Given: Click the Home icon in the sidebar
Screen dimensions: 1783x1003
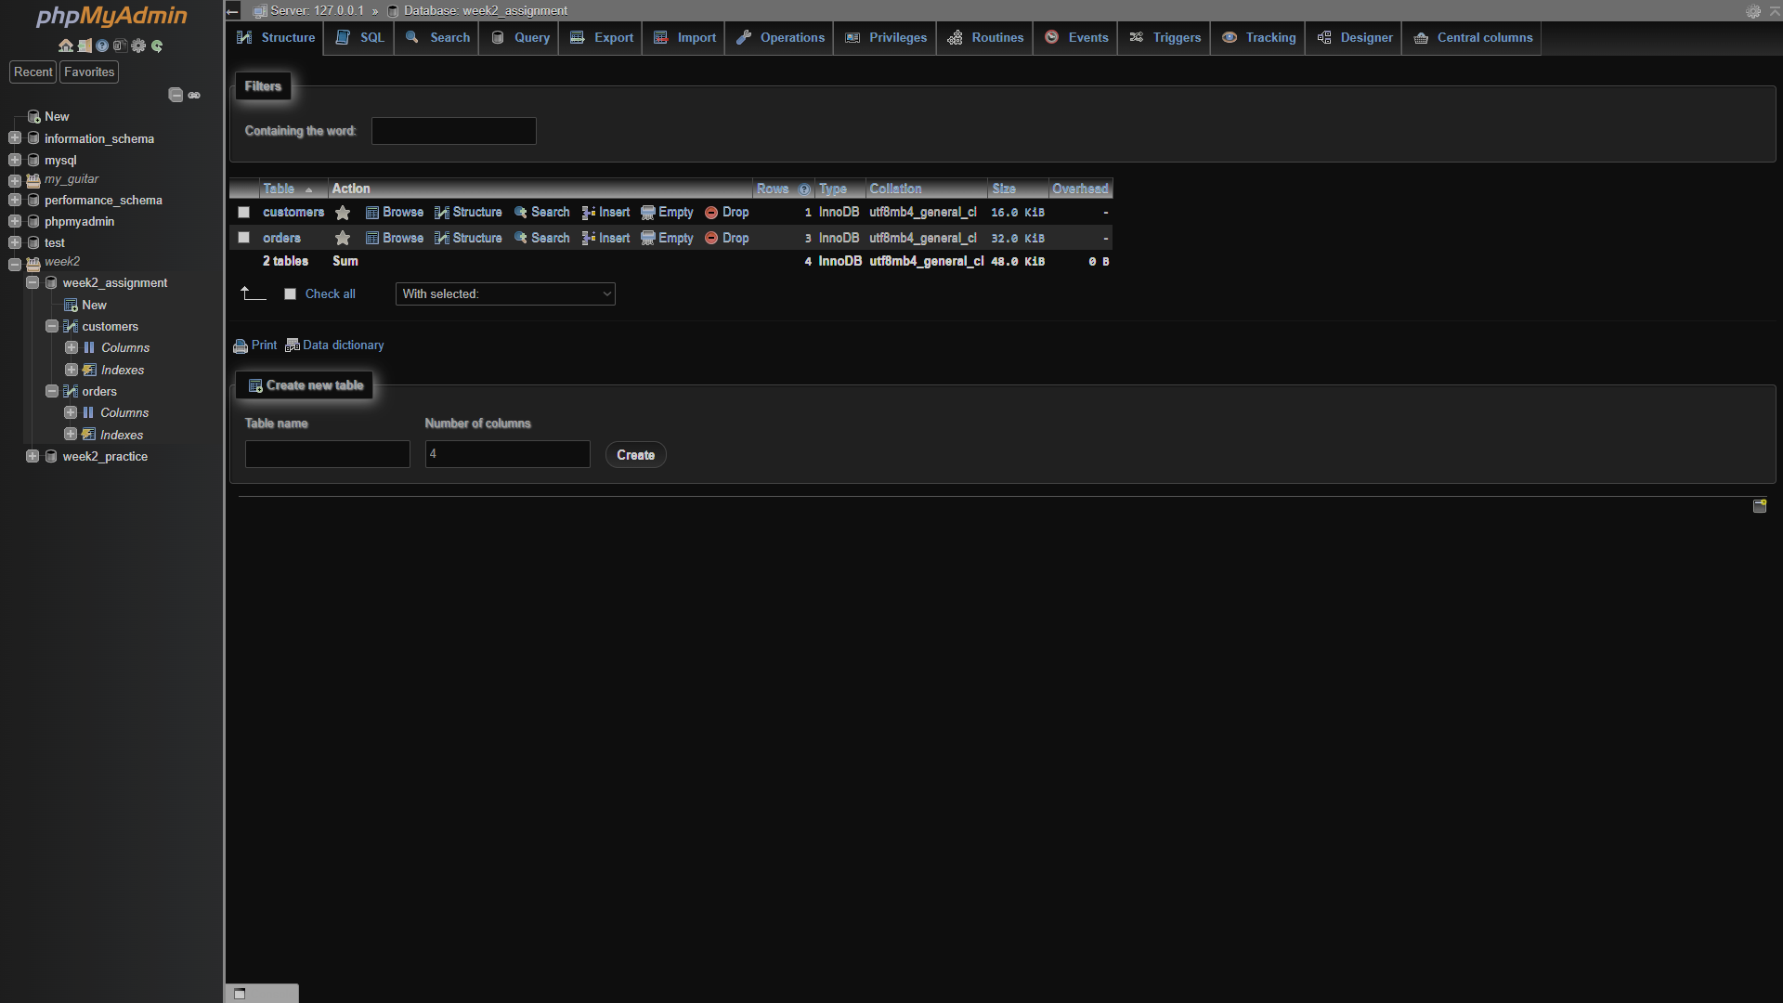Looking at the screenshot, I should coord(65,46).
